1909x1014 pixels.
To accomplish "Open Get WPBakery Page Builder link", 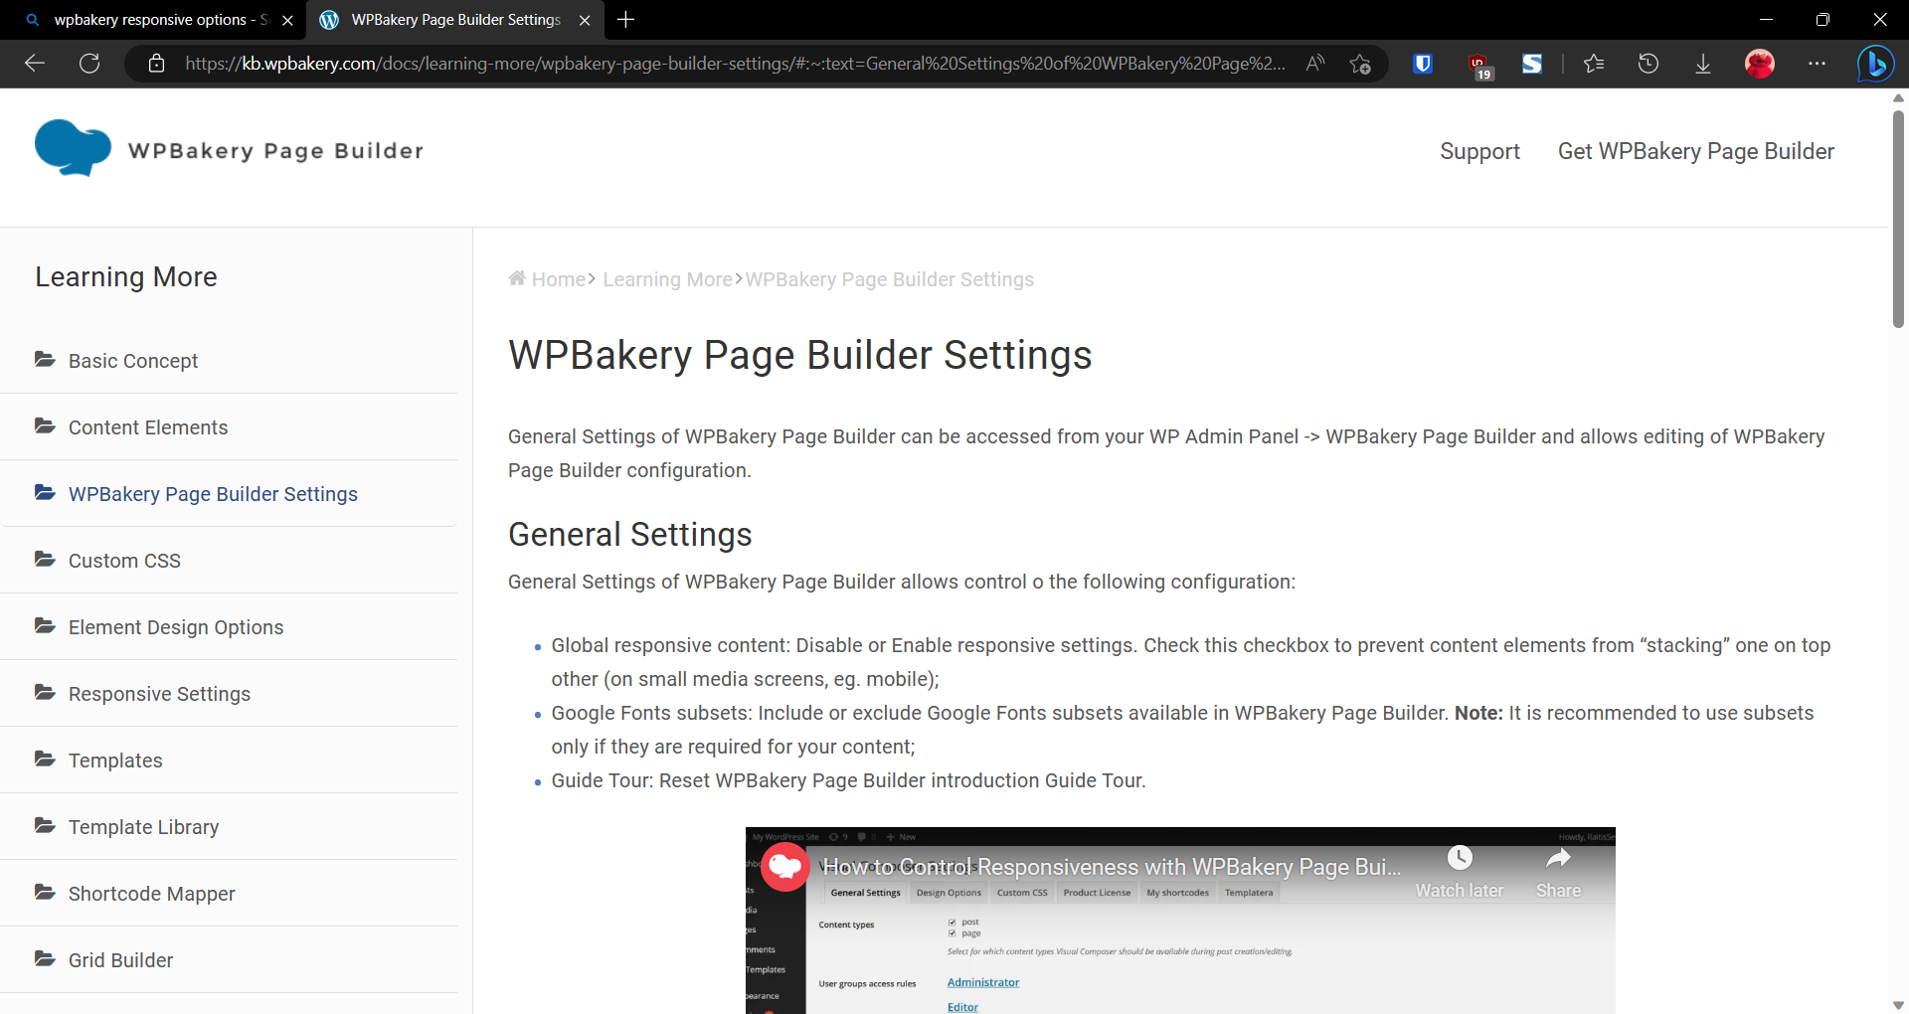I will (x=1695, y=151).
